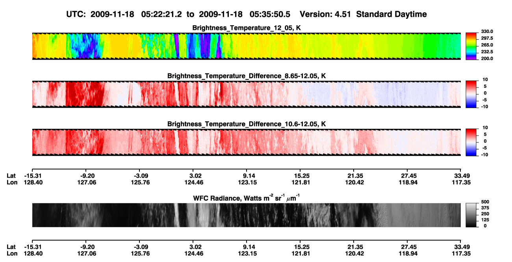Click the 'WFC Radiance, Watts' panel title
This screenshot has width=512, height=262.
pos(247,198)
